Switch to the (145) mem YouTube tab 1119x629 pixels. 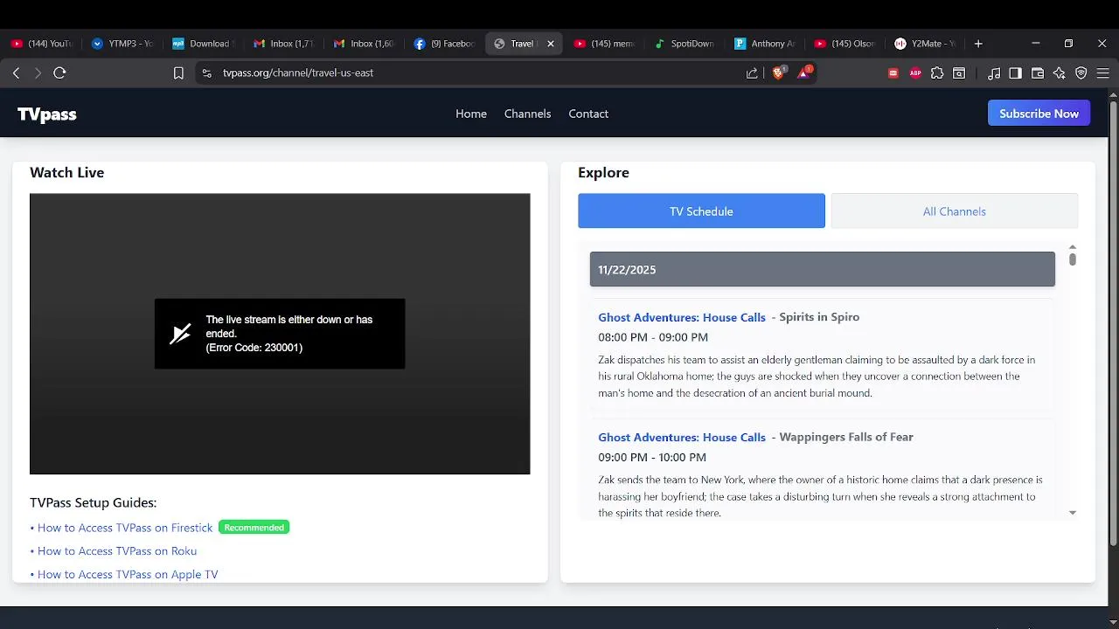(x=604, y=44)
